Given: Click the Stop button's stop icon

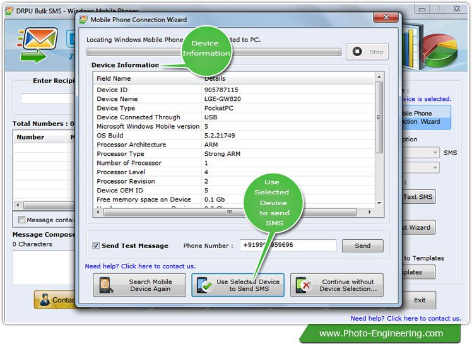Looking at the screenshot, I should (x=357, y=52).
